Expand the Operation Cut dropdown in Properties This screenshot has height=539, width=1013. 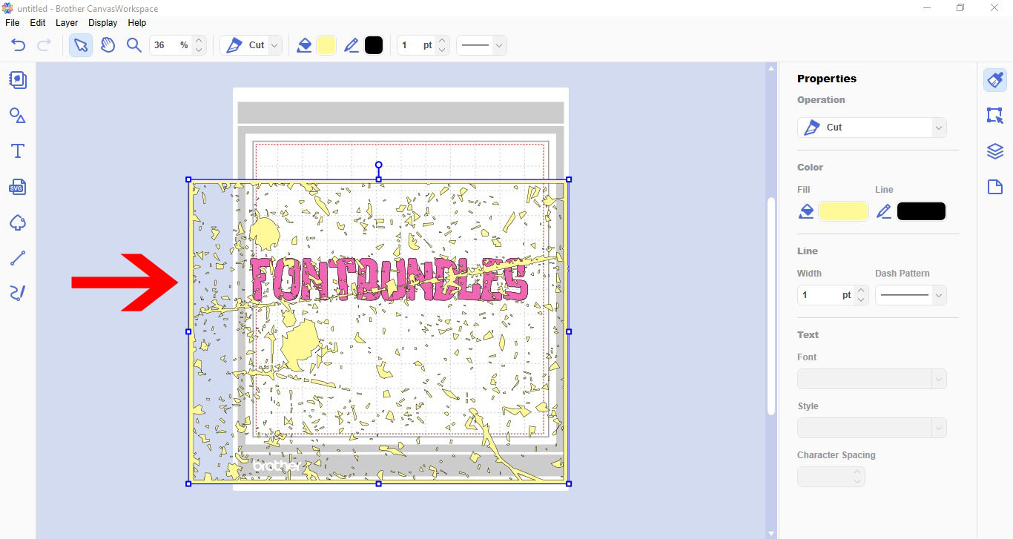(872, 128)
